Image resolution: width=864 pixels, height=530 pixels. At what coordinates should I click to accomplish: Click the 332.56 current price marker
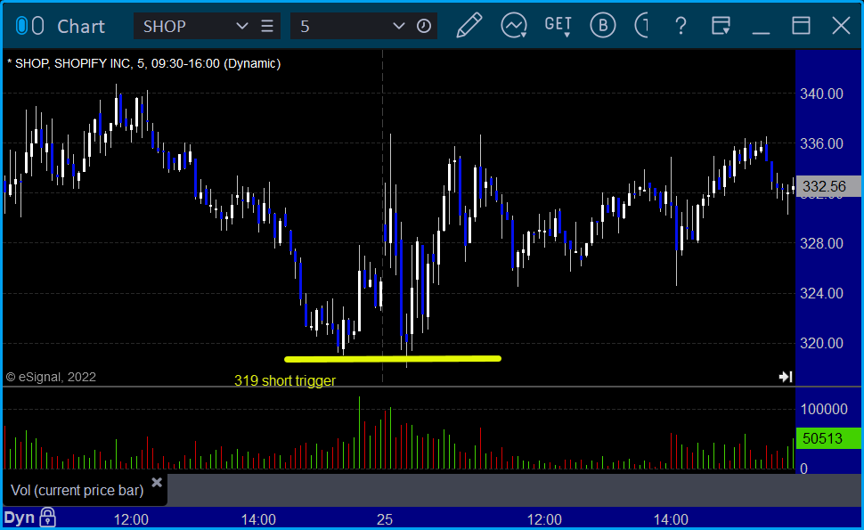pyautogui.click(x=828, y=186)
